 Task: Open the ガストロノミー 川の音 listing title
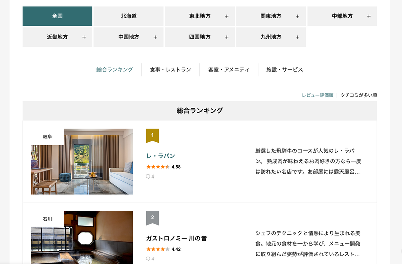176,238
